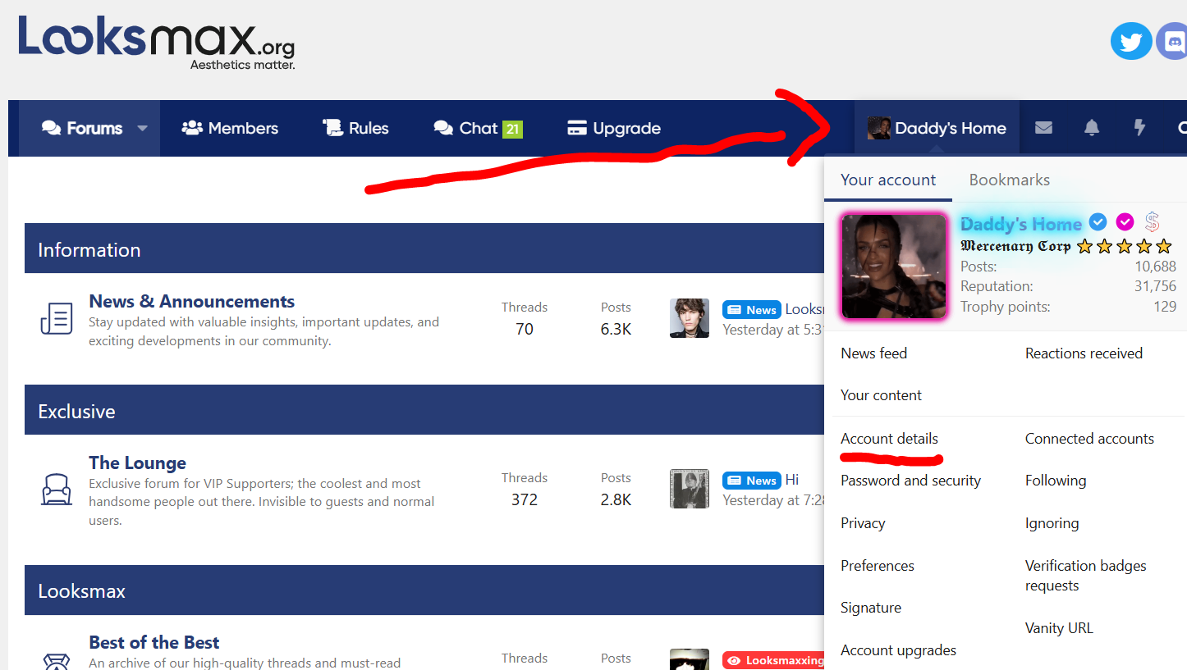Click the small avatar beside Daddy's Home

(x=879, y=128)
